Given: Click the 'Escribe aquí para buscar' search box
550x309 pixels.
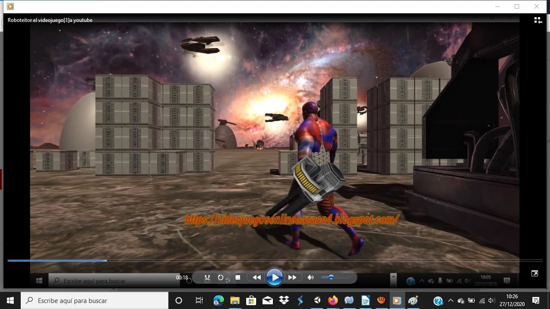Looking at the screenshot, I should (95, 300).
